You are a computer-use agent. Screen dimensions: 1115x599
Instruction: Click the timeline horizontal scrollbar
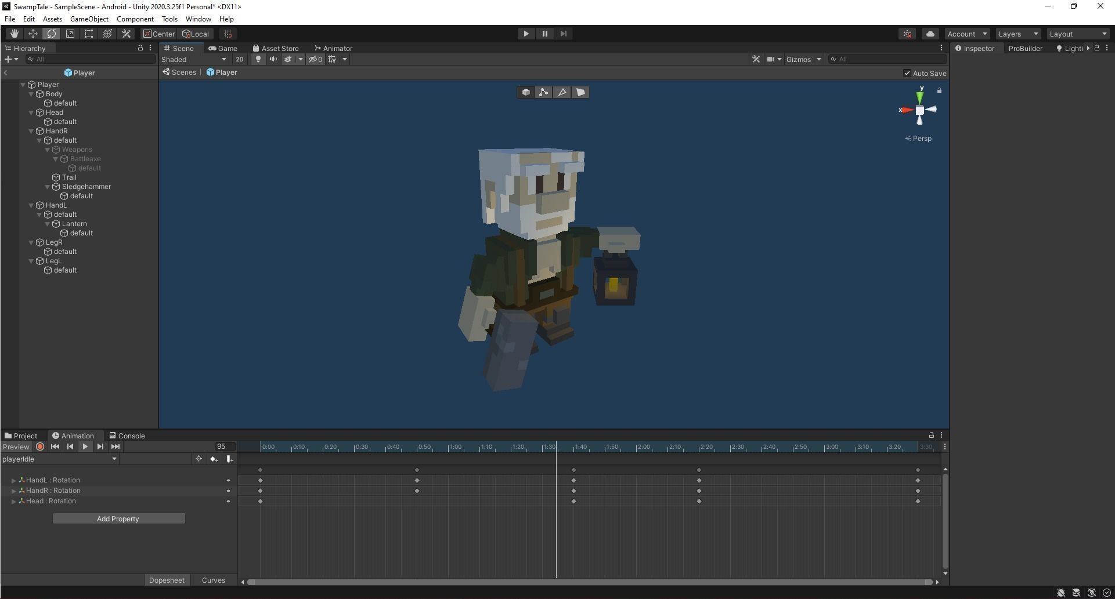590,582
